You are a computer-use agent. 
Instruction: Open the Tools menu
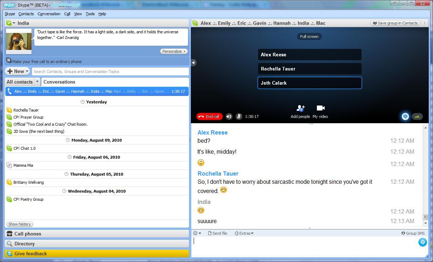coord(90,14)
